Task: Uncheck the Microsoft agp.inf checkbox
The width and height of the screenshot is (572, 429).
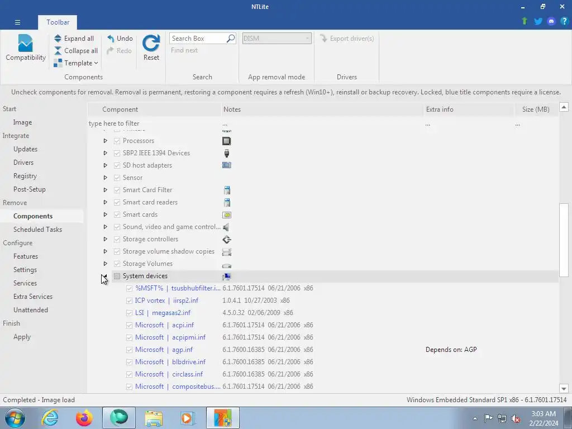Action: click(129, 350)
